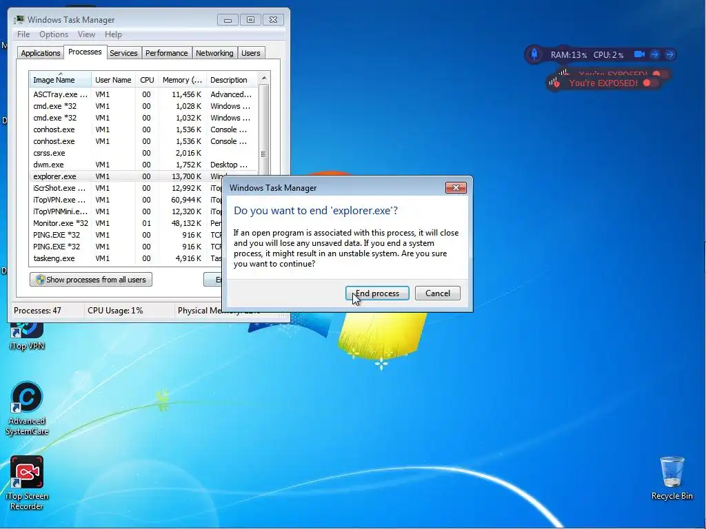Click Show processes from all users

click(91, 280)
